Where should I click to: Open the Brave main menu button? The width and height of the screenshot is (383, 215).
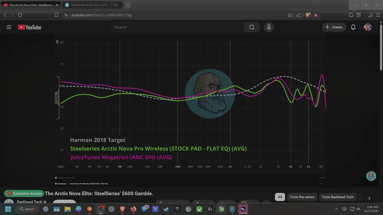(378, 15)
